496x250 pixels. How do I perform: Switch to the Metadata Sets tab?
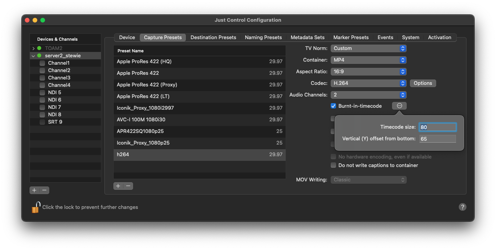(x=307, y=38)
